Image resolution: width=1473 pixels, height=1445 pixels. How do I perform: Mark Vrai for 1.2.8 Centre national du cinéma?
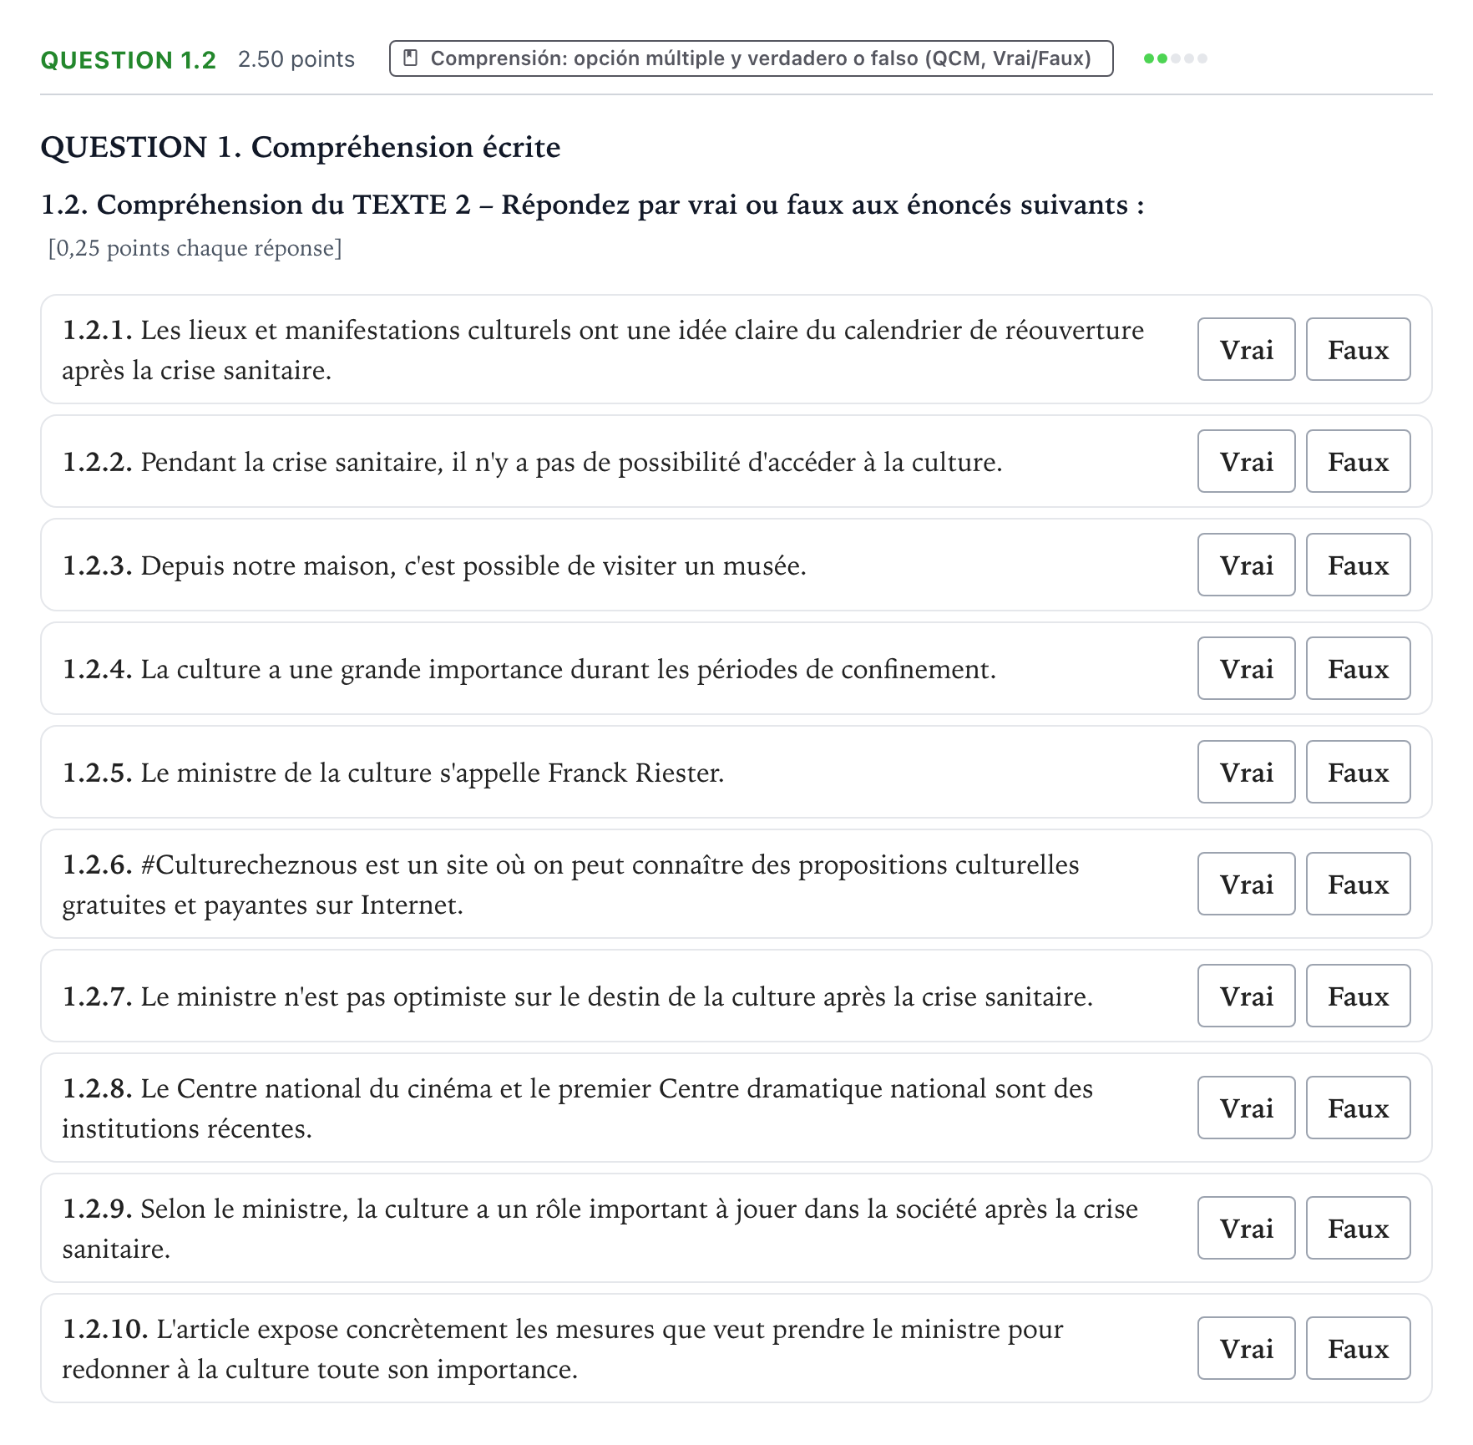tap(1246, 1108)
